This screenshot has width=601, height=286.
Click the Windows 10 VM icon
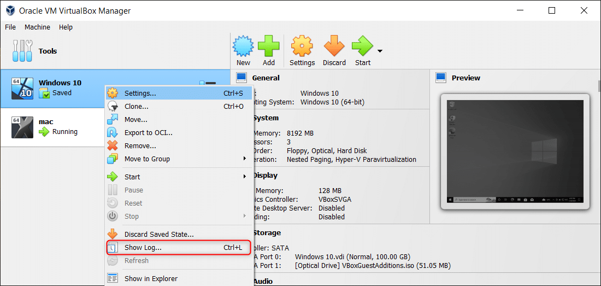click(22, 89)
